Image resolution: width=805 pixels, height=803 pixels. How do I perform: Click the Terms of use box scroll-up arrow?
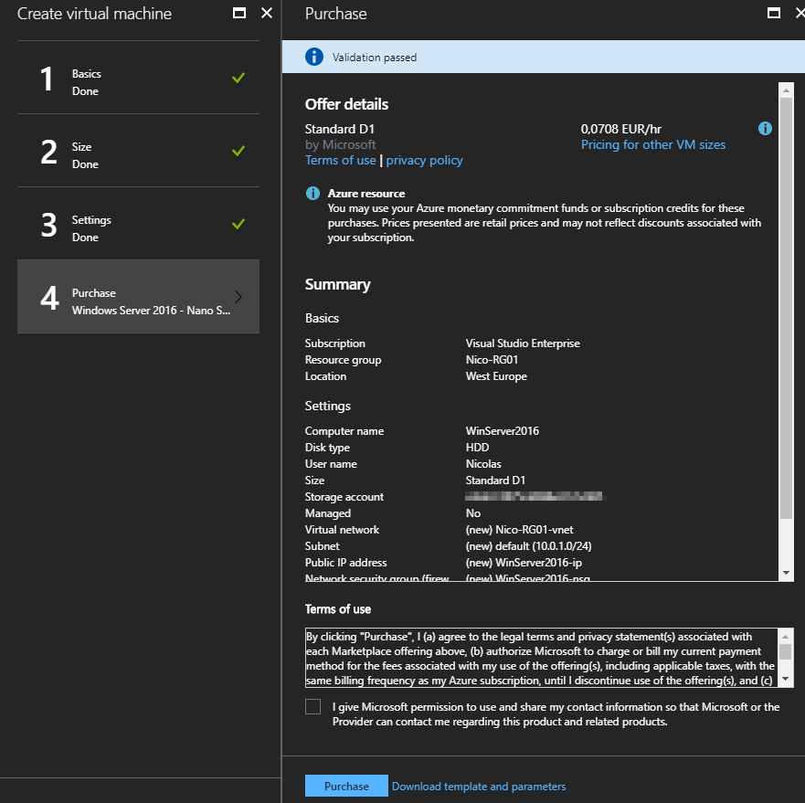click(785, 637)
